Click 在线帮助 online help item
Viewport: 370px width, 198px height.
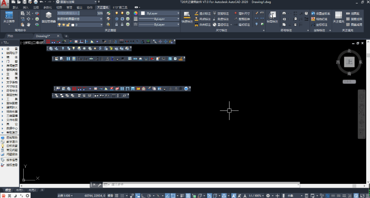click(10, 138)
